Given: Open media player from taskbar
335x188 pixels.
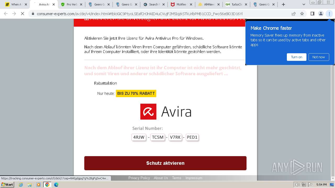Looking at the screenshot, I should point(38,185).
